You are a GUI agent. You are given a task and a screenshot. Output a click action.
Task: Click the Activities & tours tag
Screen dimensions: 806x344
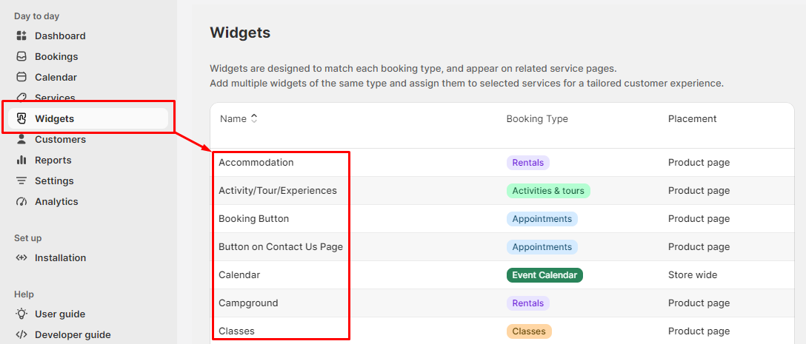coord(548,191)
